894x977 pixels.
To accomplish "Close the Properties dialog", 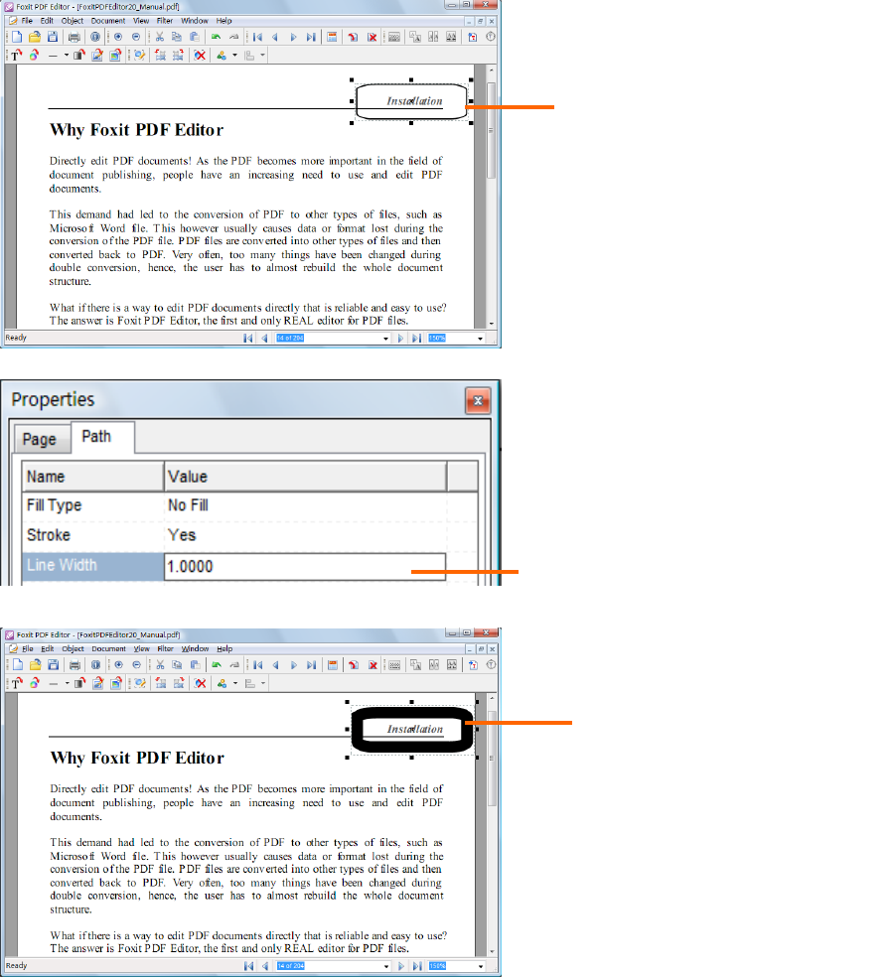I will pos(478,401).
